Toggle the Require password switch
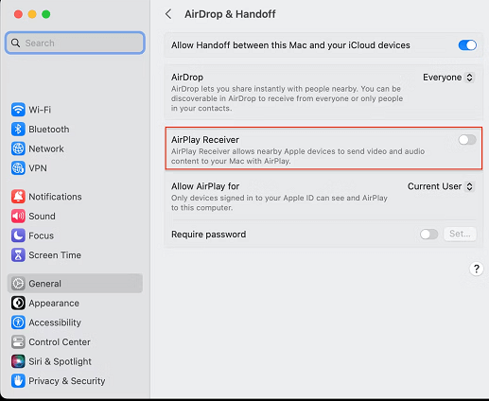 coord(428,234)
